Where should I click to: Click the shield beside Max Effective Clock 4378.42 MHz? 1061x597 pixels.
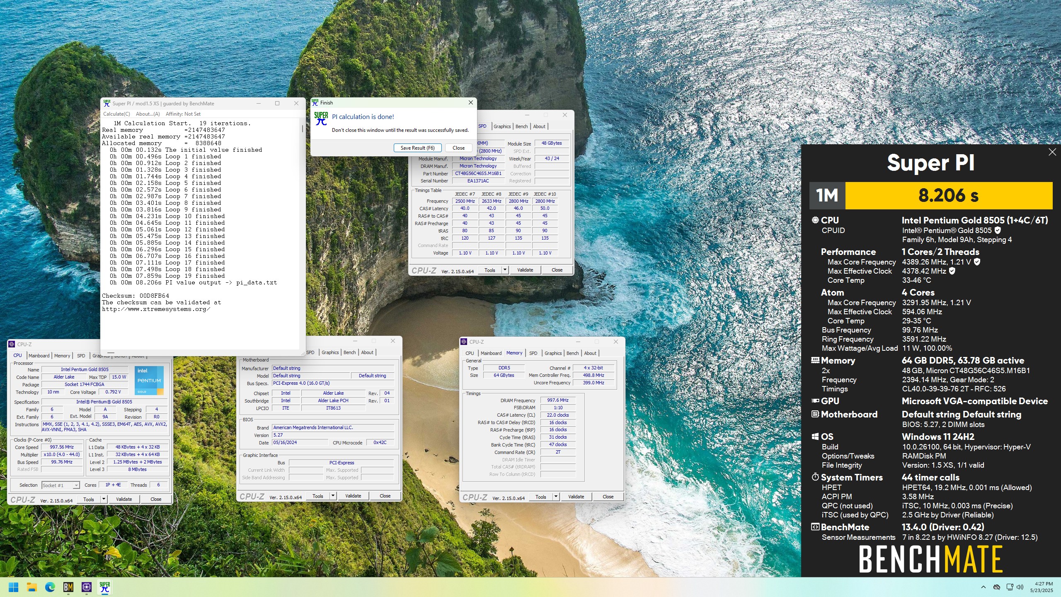click(952, 271)
